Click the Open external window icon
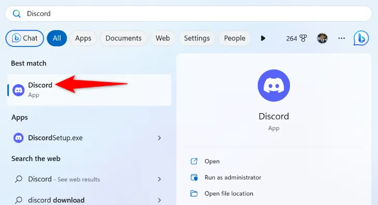This screenshot has height=205, width=378. 194,161
